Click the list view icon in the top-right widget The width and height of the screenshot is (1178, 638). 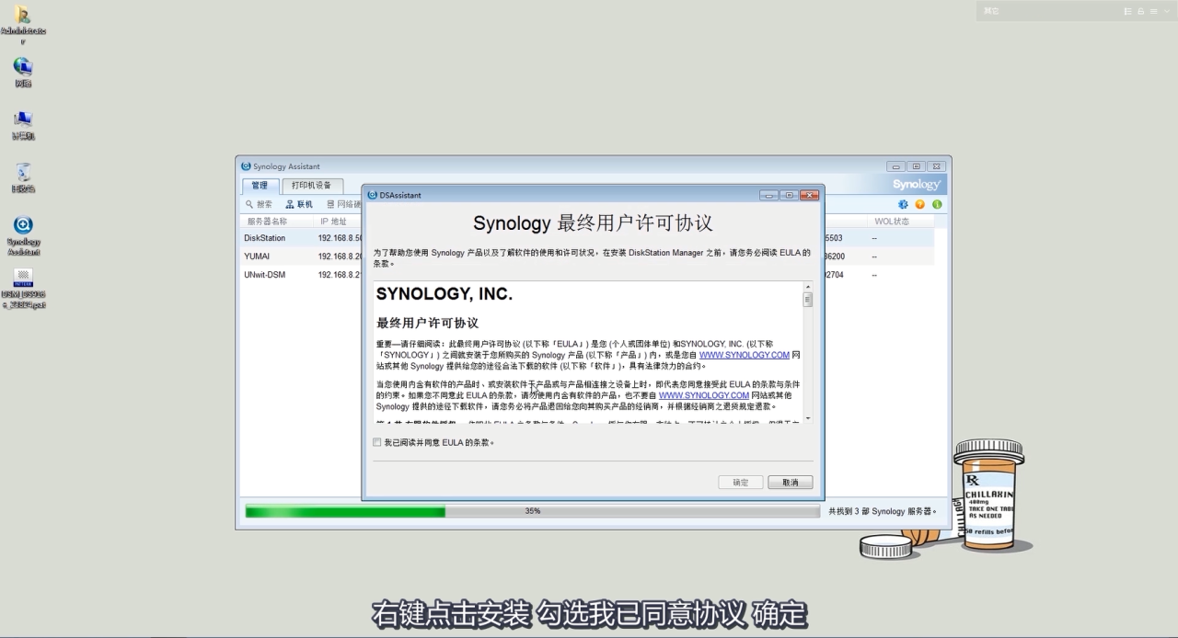click(1128, 11)
